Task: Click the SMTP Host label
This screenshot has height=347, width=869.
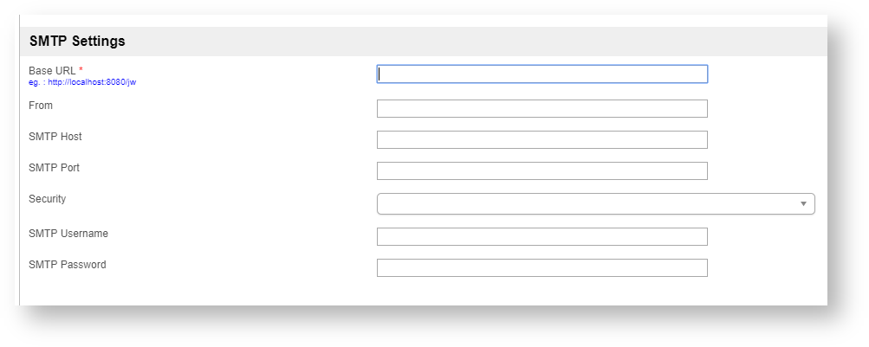Action: (55, 137)
